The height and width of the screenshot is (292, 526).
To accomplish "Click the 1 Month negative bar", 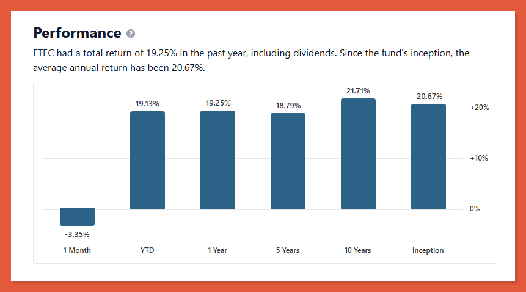I will [x=77, y=217].
